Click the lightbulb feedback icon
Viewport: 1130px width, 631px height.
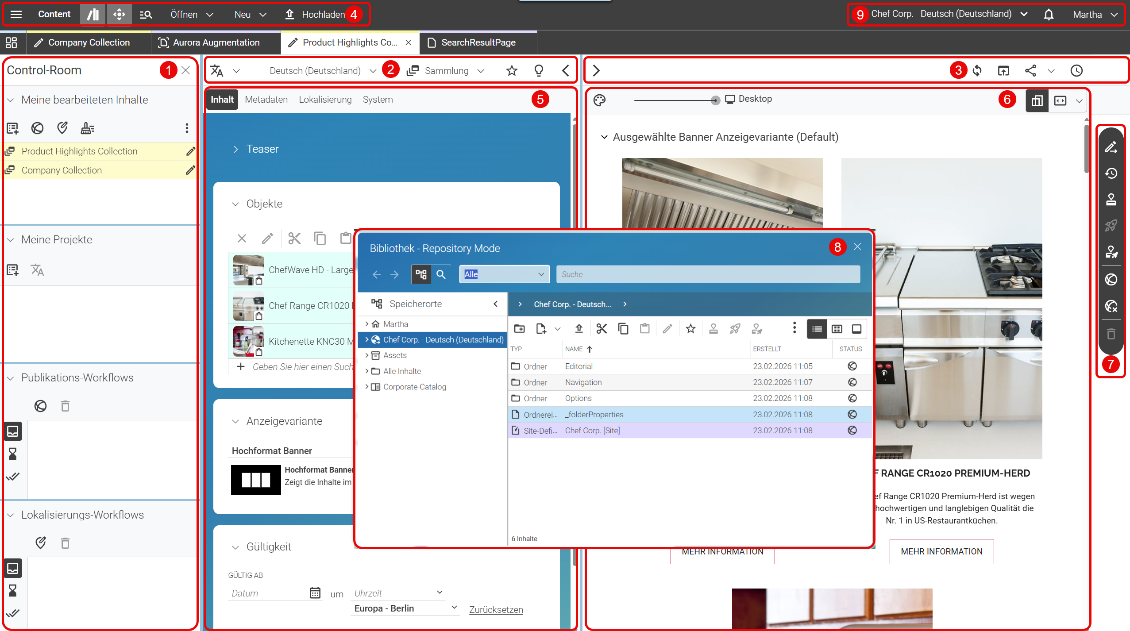[x=539, y=71]
